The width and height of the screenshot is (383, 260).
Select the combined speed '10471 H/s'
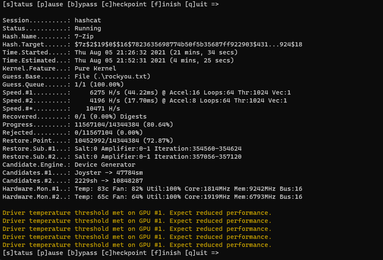point(103,108)
